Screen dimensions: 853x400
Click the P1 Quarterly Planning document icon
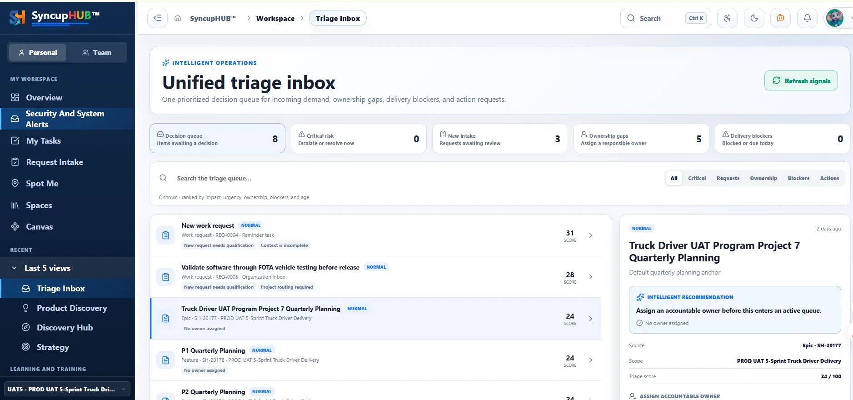tap(165, 360)
